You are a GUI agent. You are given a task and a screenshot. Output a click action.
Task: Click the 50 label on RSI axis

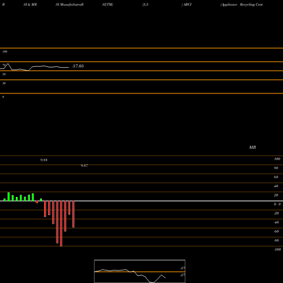point(4,74)
